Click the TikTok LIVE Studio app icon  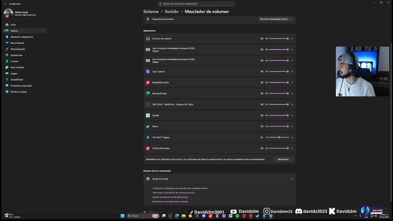[148, 148]
